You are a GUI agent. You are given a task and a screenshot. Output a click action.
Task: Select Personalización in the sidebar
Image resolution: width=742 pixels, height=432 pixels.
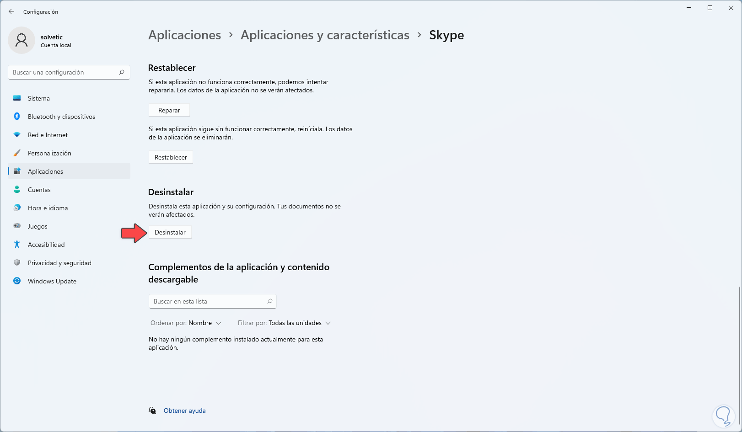(x=69, y=153)
